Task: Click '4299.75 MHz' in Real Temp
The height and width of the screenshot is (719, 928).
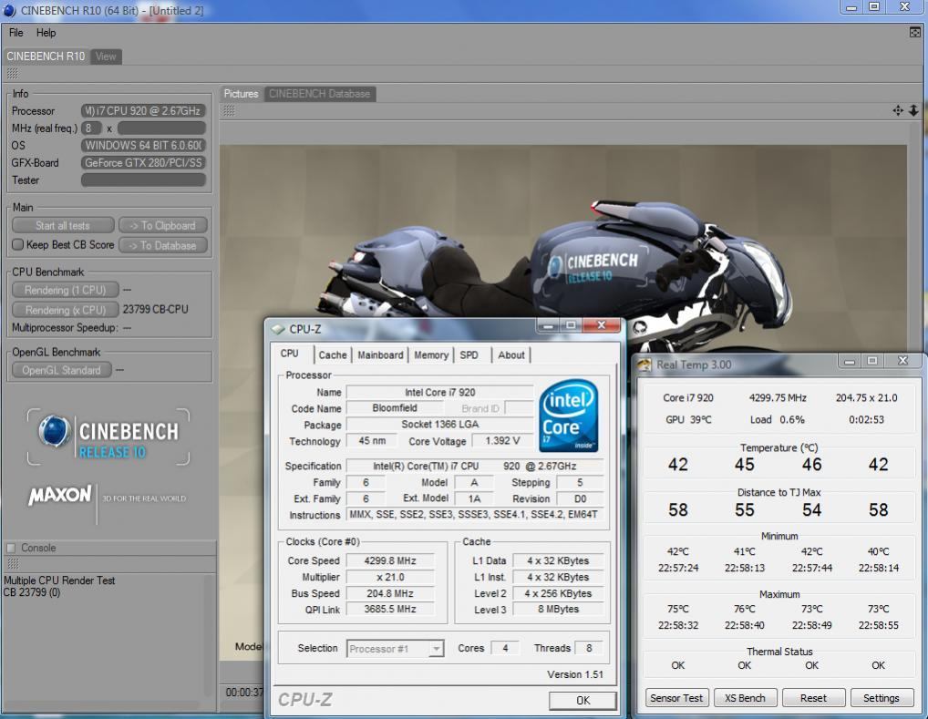Action: coord(778,398)
